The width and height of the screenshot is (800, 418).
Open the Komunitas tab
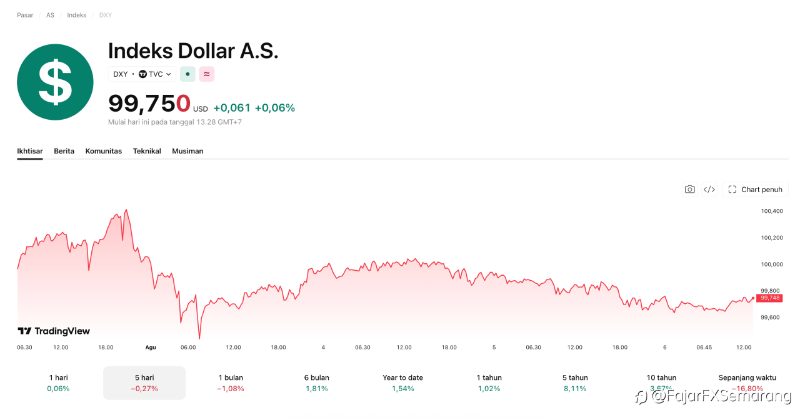tap(104, 151)
